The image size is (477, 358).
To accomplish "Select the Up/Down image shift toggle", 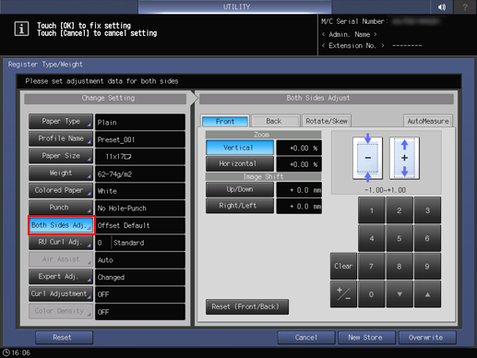I will point(240,189).
